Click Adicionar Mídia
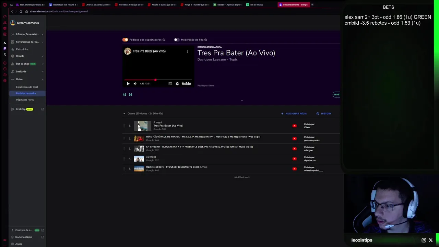439x247 pixels. point(294,114)
